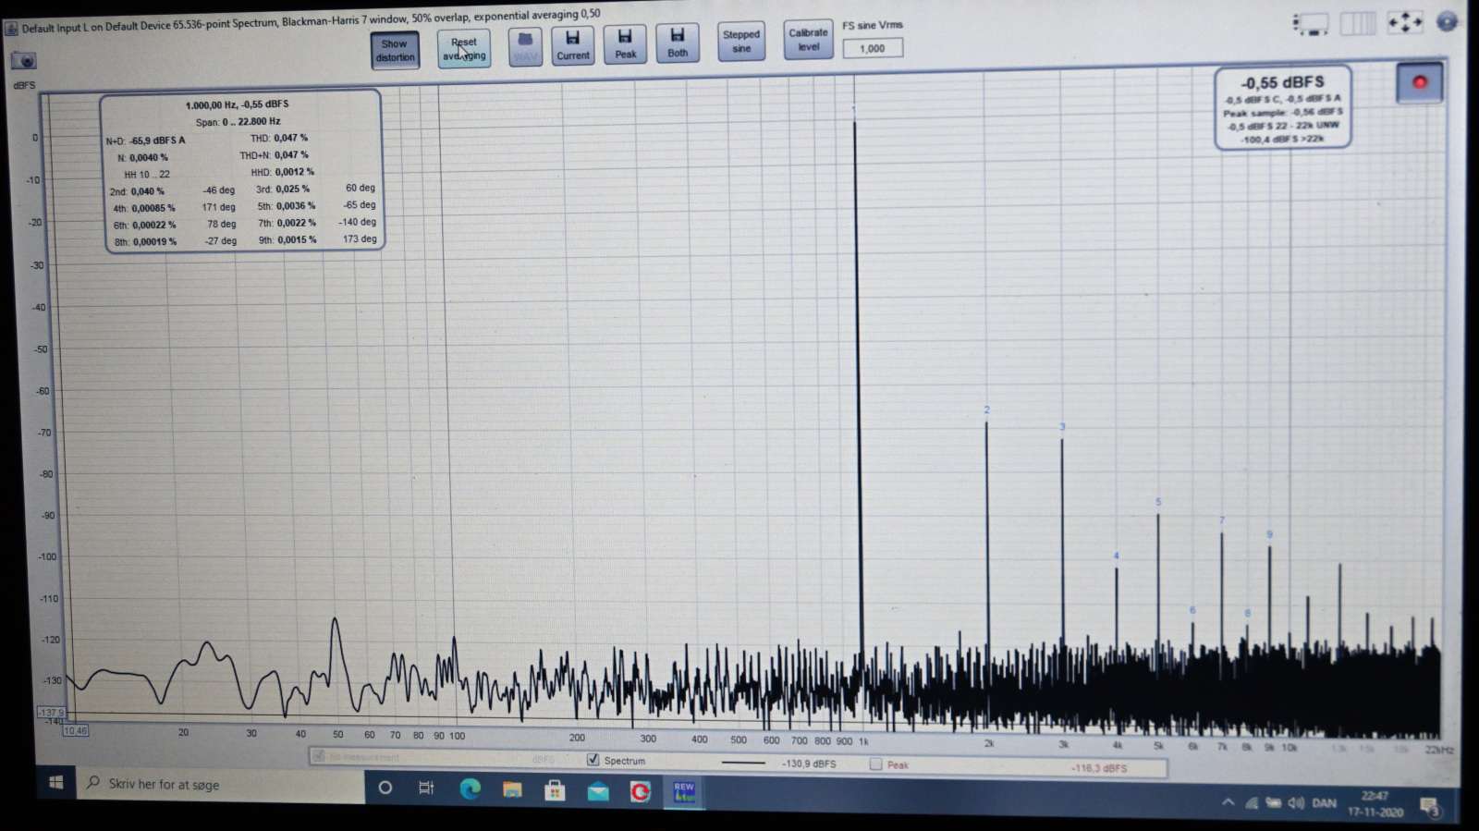Open Task View in taskbar

[426, 788]
